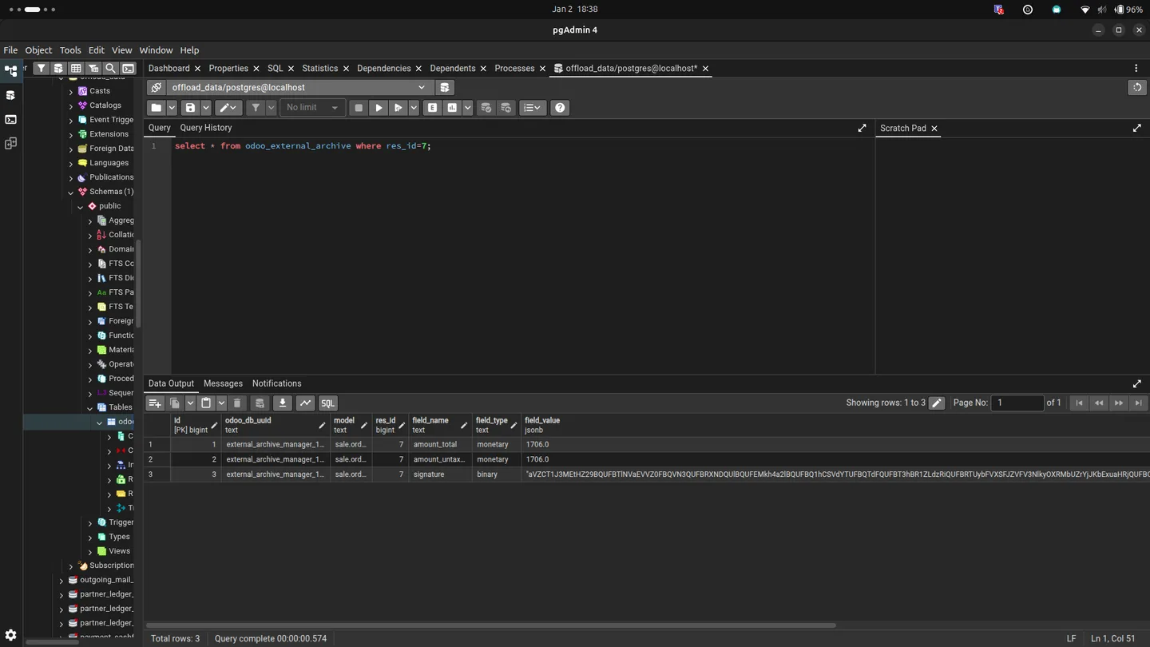Execute the query with the play icon
The image size is (1150, 647).
pyautogui.click(x=379, y=108)
